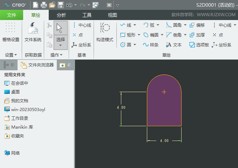Click the Copy icon in 操作 group
The width and height of the screenshot is (238, 168).
(x=49, y=35)
